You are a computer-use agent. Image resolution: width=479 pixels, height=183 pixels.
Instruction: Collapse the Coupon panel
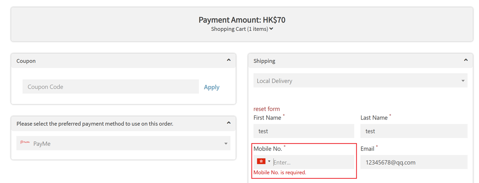point(228,61)
